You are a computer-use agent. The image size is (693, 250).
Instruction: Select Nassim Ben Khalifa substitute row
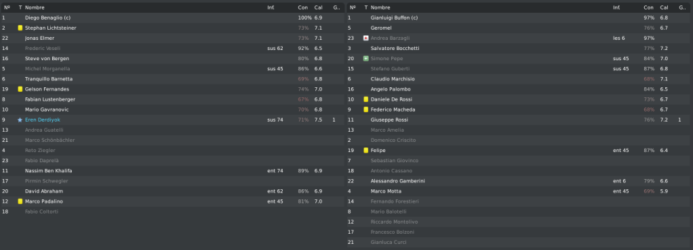click(x=173, y=171)
